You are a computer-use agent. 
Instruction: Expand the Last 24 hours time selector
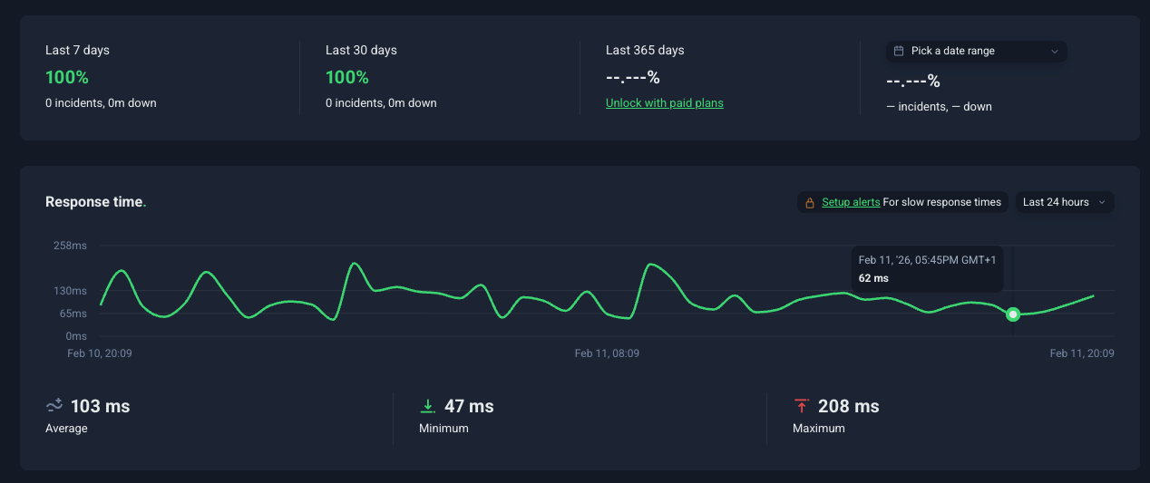click(x=1064, y=202)
